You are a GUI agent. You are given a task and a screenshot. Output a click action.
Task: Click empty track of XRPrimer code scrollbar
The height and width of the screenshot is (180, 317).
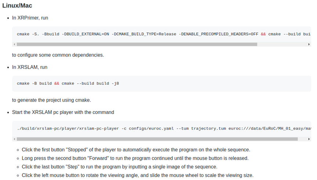click(x=282, y=44)
